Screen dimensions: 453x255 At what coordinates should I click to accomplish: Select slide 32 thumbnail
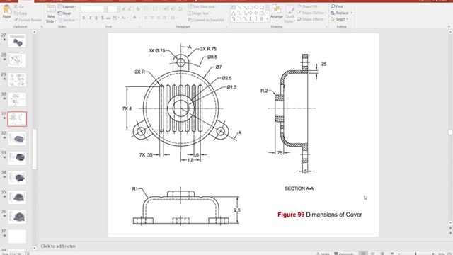point(17,139)
